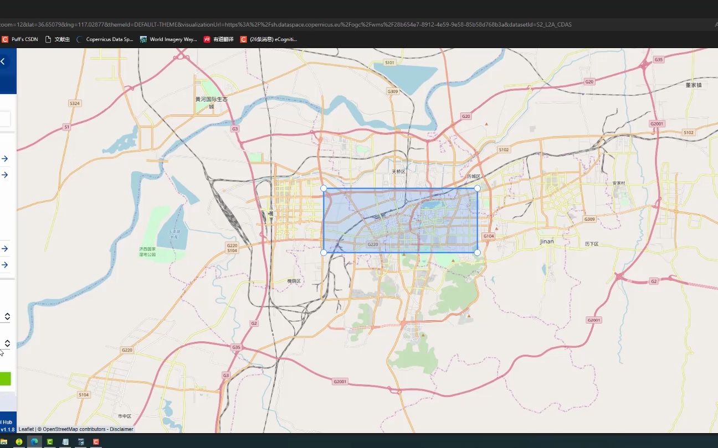
Task: Click the Jinan city label on map
Action: coord(547,242)
